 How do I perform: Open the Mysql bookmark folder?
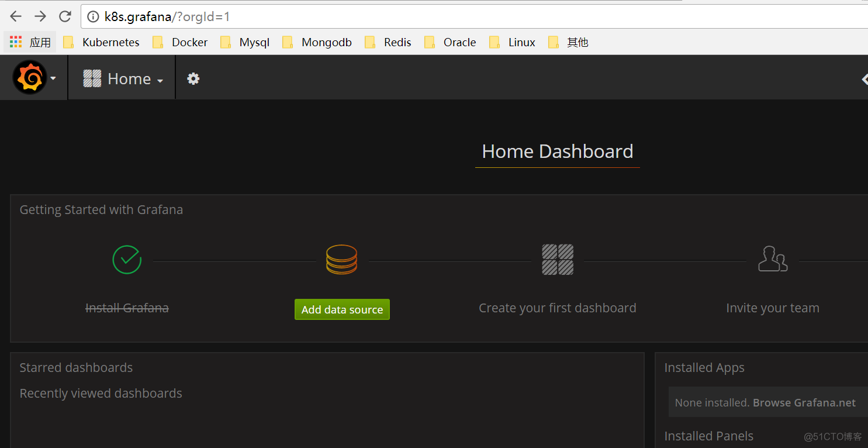tap(245, 42)
